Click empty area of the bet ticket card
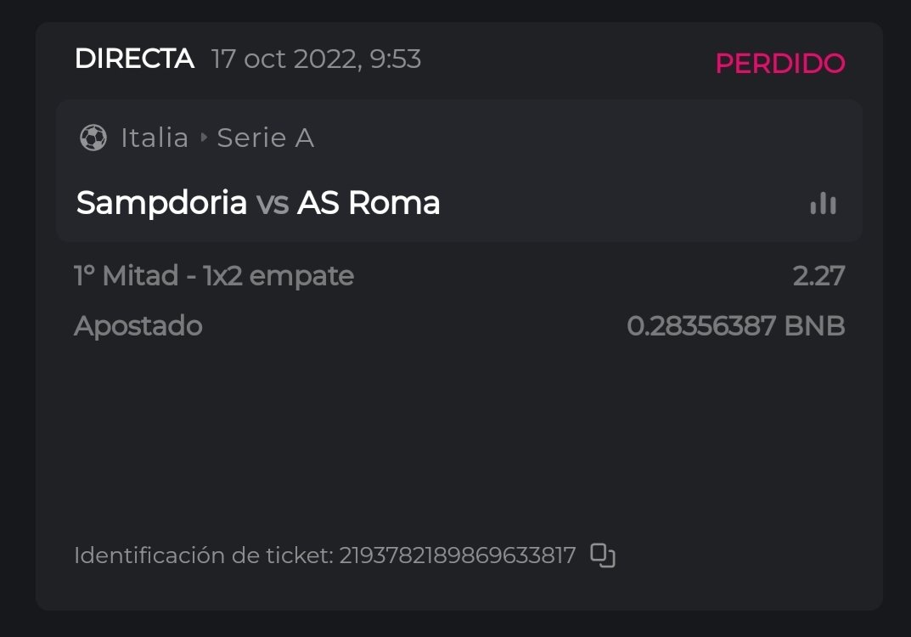 tap(458, 442)
